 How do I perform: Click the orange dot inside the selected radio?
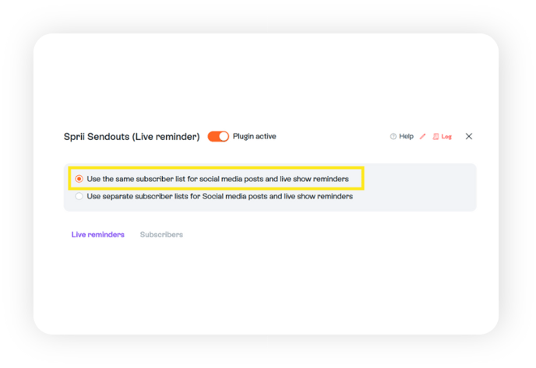(79, 179)
